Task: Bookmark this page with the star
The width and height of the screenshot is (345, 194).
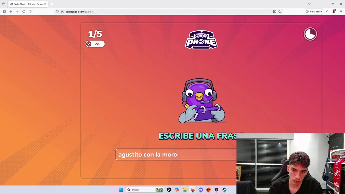Action: pos(280,12)
